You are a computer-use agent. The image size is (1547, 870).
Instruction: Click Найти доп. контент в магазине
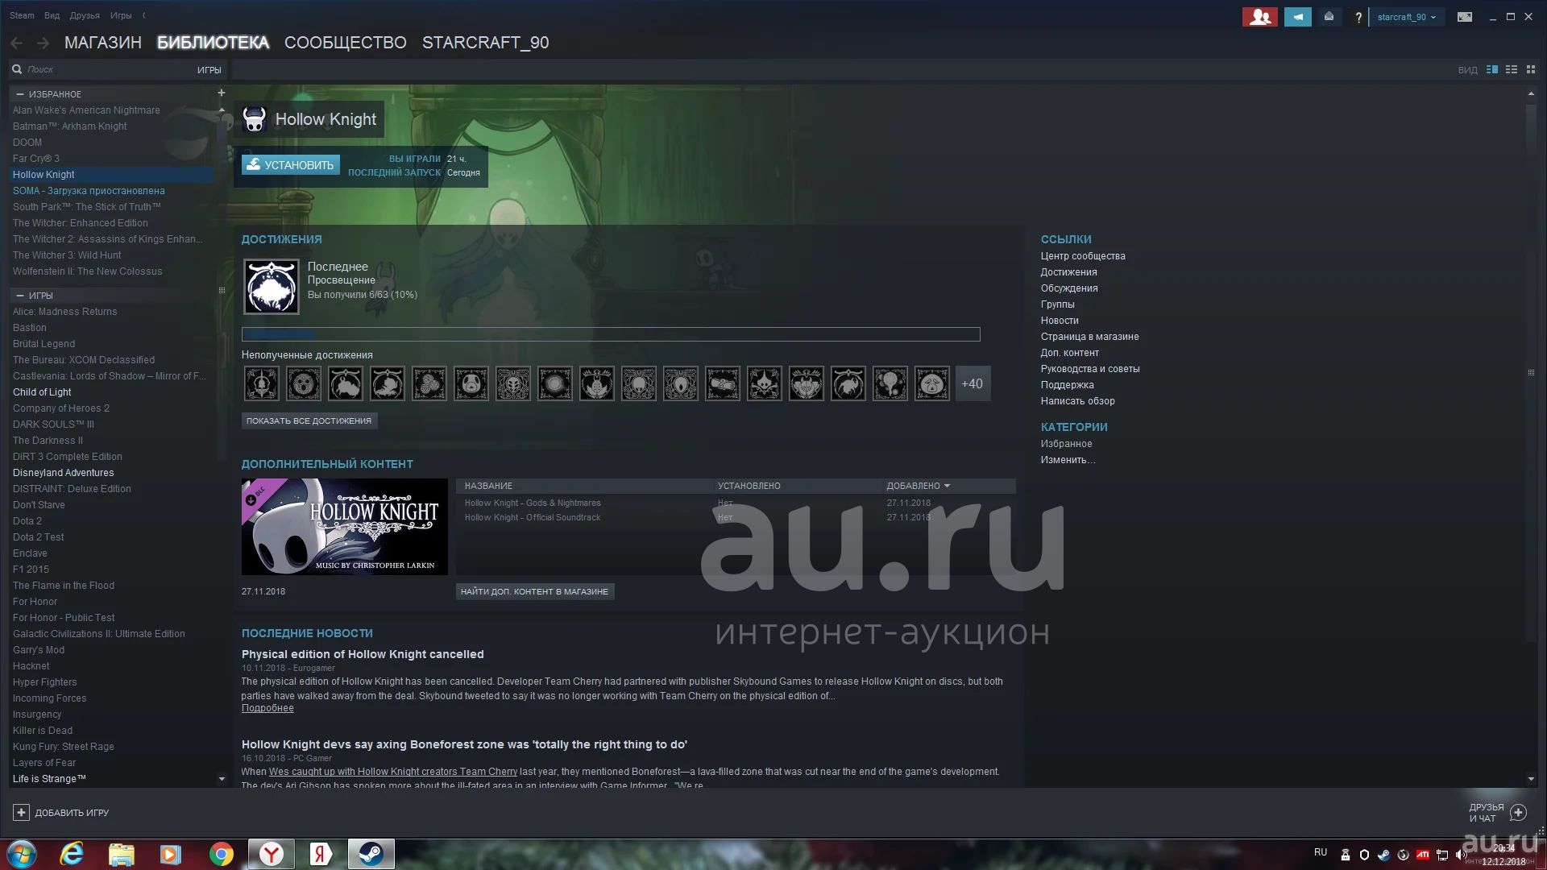point(534,591)
